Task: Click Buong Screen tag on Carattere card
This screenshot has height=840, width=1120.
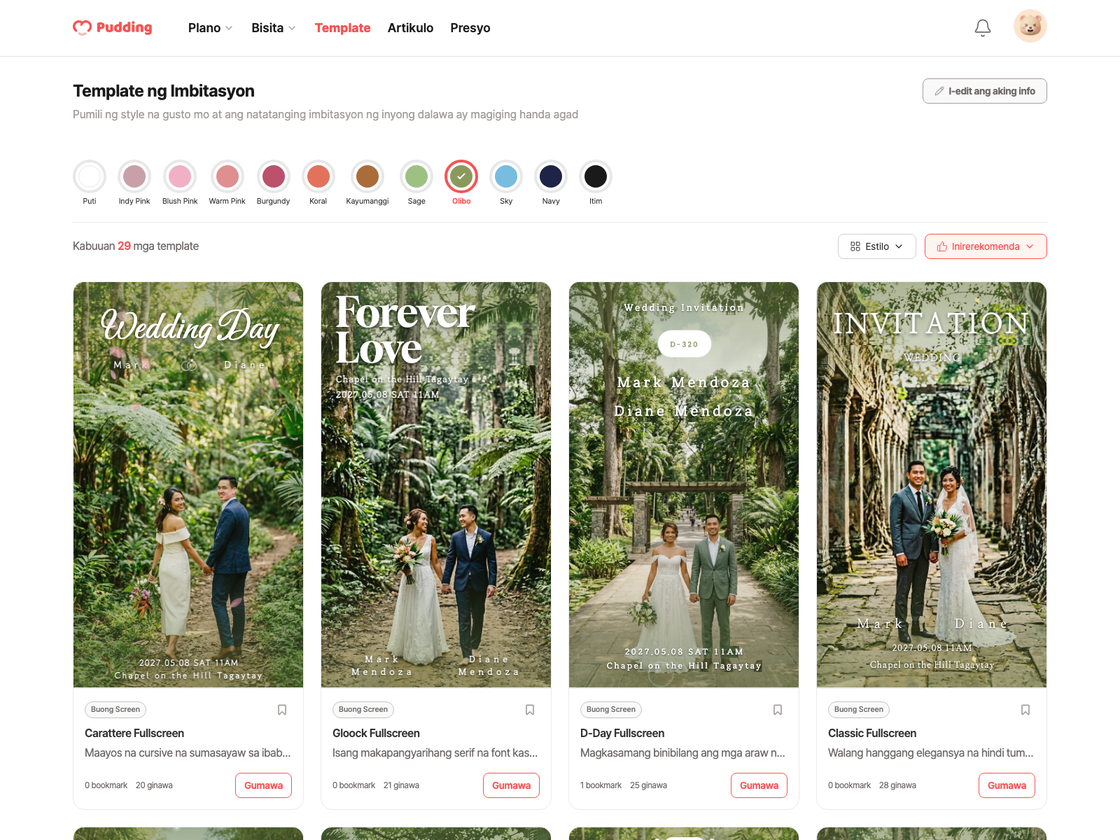Action: 115,710
